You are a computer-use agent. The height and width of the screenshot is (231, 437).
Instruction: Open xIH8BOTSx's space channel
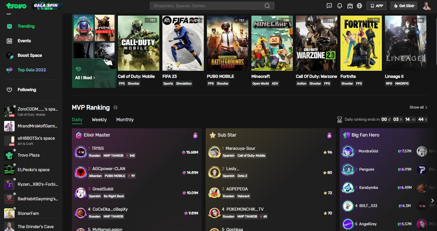[x=31, y=141]
